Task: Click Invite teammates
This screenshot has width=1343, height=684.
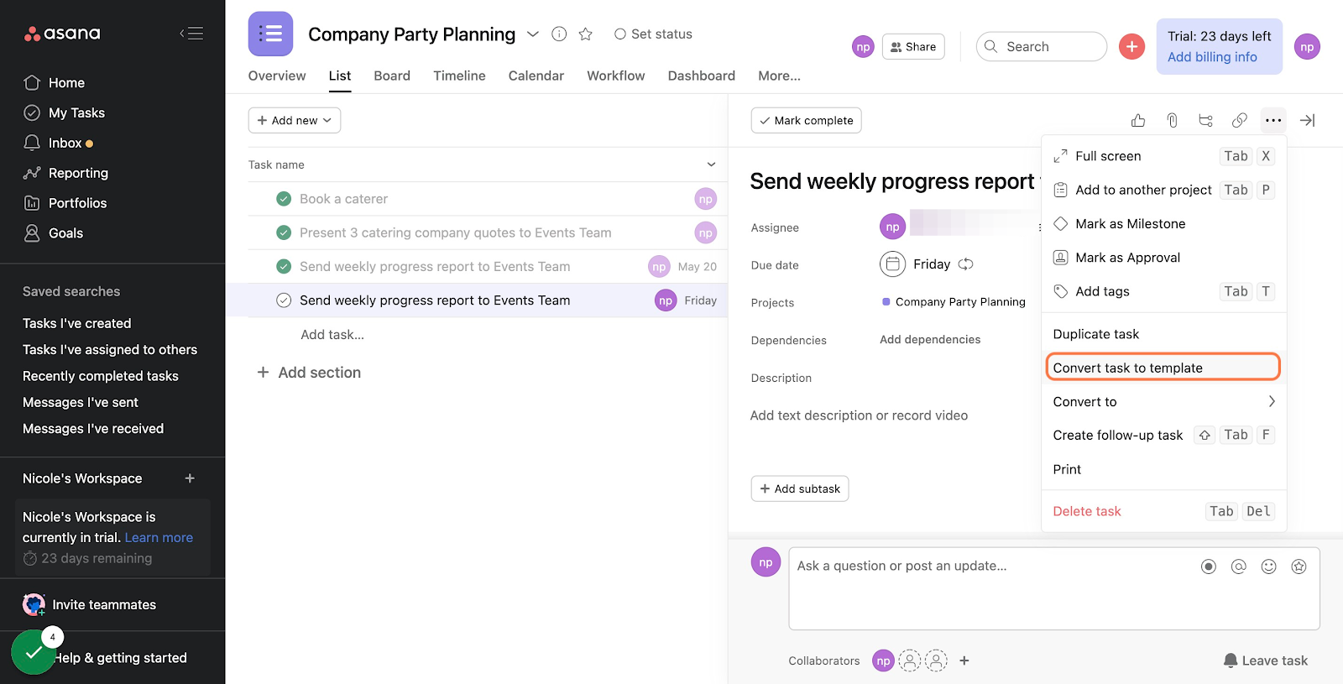Action: tap(90, 604)
